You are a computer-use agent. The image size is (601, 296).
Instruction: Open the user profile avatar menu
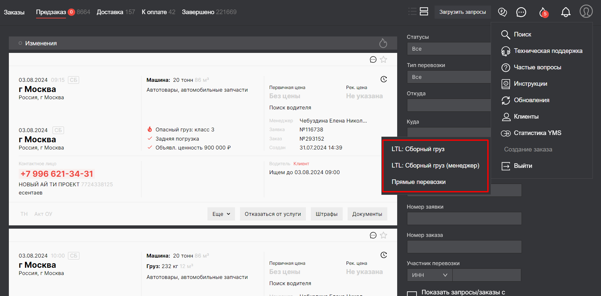[586, 11]
